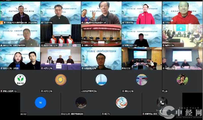The width and height of the screenshot is (203, 120).
Task: Click the microphone icon on the 主持人 label
Action: click(x=164, y=23)
